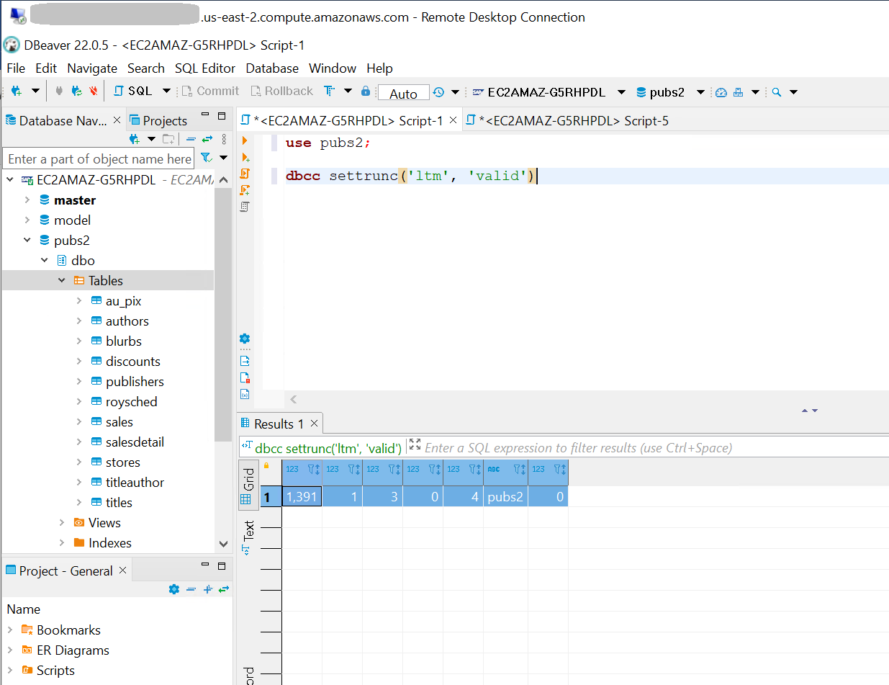Image resolution: width=889 pixels, height=685 pixels.
Task: Click the search magnifier toolbar icon
Action: [777, 92]
